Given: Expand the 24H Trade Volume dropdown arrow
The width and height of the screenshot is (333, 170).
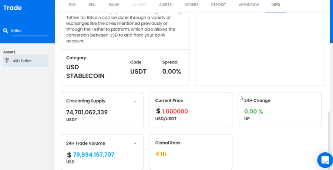Looking at the screenshot, I should (135, 143).
